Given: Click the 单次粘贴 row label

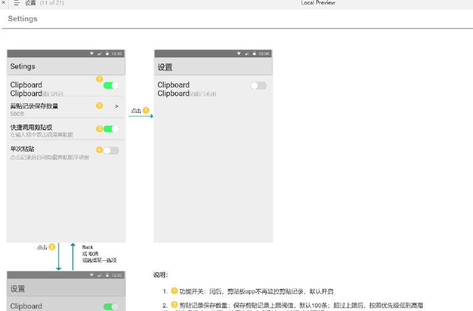Looking at the screenshot, I should 22,149.
